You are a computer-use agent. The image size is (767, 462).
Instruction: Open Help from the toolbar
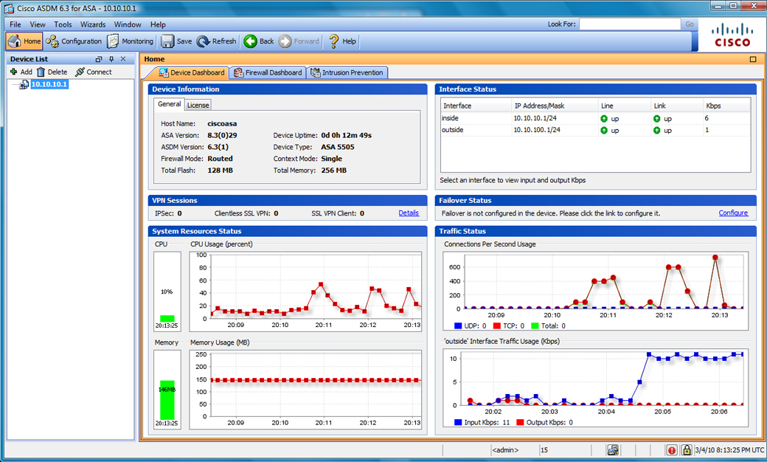342,41
